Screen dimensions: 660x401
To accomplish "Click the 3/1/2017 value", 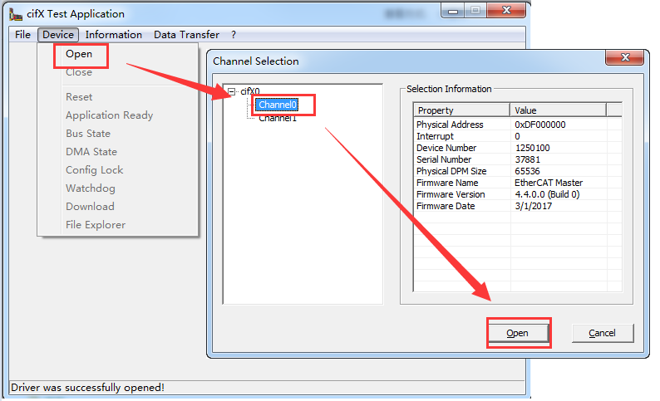I will tap(534, 206).
